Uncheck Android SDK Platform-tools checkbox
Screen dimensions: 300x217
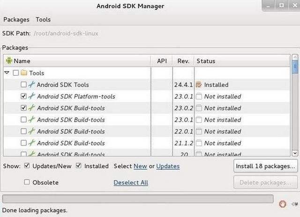coord(23,96)
